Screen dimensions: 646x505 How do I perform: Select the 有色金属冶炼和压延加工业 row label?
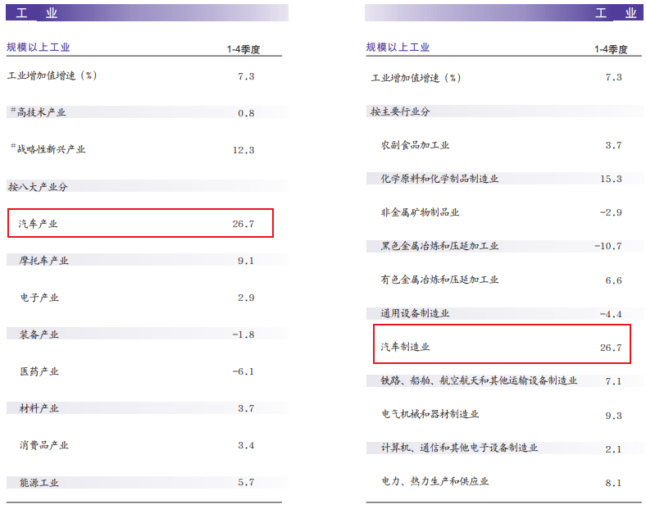(x=439, y=280)
